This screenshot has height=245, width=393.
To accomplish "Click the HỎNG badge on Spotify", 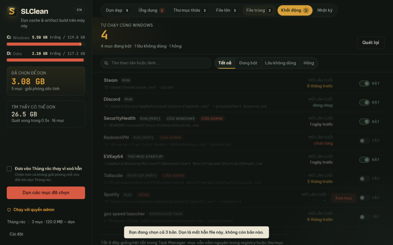I will click(143, 195).
